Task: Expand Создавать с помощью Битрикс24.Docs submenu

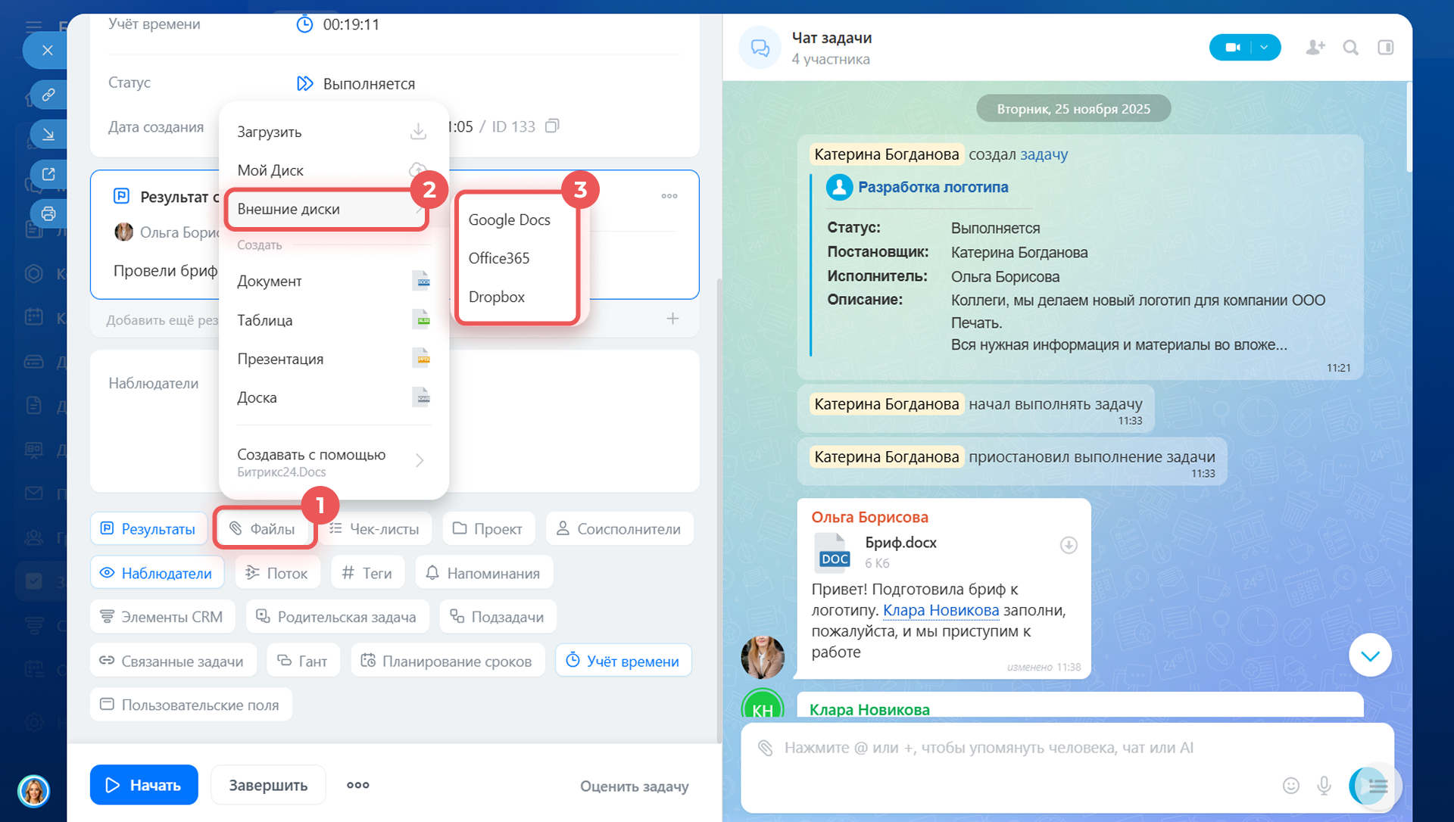Action: coord(419,460)
